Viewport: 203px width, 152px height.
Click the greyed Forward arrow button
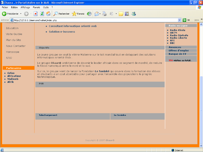(26, 14)
